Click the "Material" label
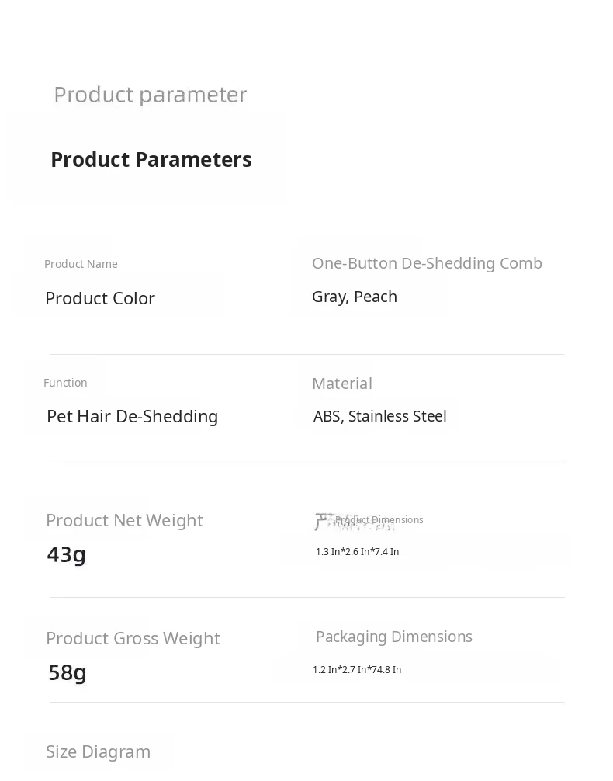The height and width of the screenshot is (781, 613). point(342,384)
